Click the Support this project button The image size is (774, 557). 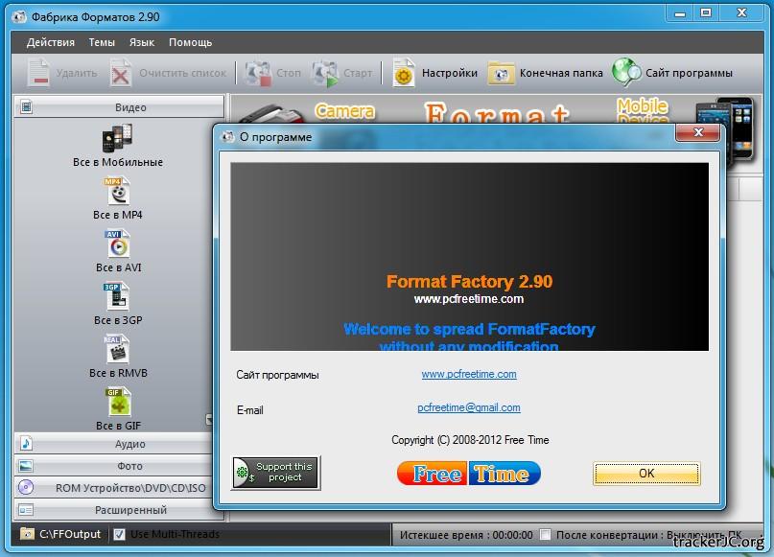(276, 473)
